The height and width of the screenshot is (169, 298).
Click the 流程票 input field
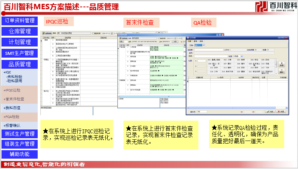(209, 50)
